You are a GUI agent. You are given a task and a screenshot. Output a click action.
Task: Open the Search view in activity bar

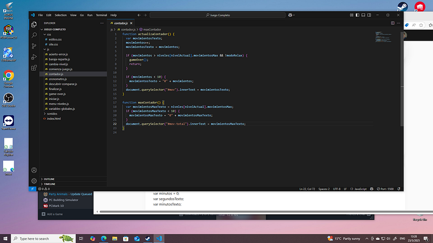pyautogui.click(x=34, y=35)
